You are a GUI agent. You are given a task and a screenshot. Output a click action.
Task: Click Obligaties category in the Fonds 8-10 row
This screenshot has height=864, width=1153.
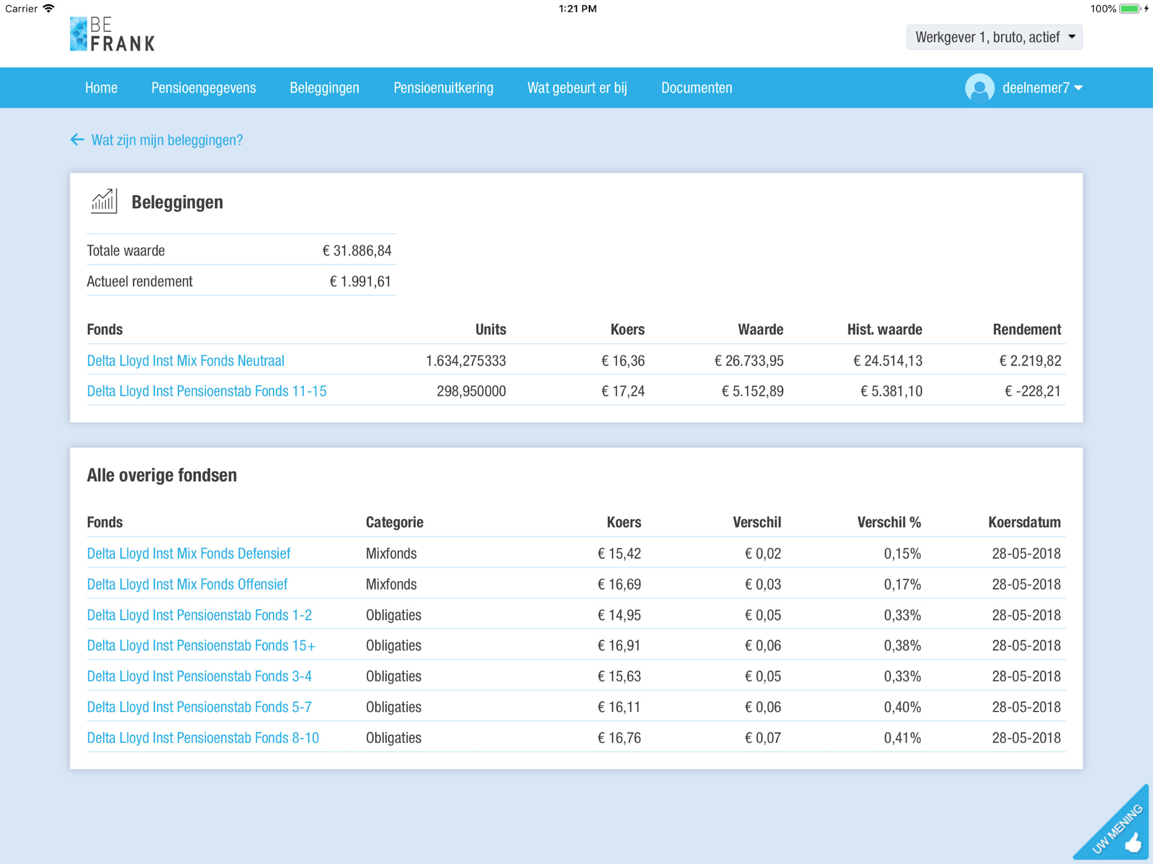click(393, 738)
